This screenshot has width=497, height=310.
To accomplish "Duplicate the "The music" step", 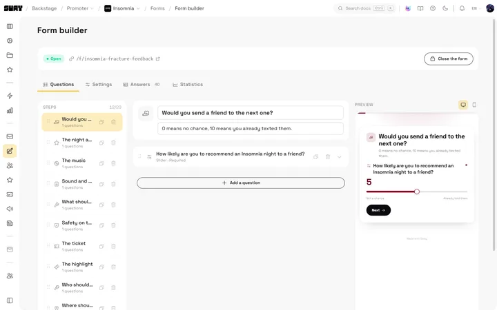I will coord(101,163).
